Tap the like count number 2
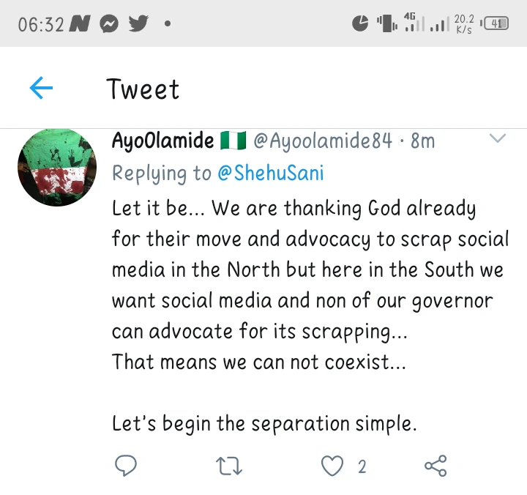 (x=362, y=466)
